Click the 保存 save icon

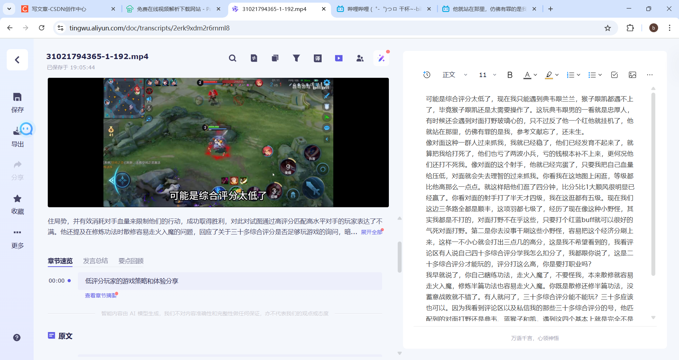17,97
